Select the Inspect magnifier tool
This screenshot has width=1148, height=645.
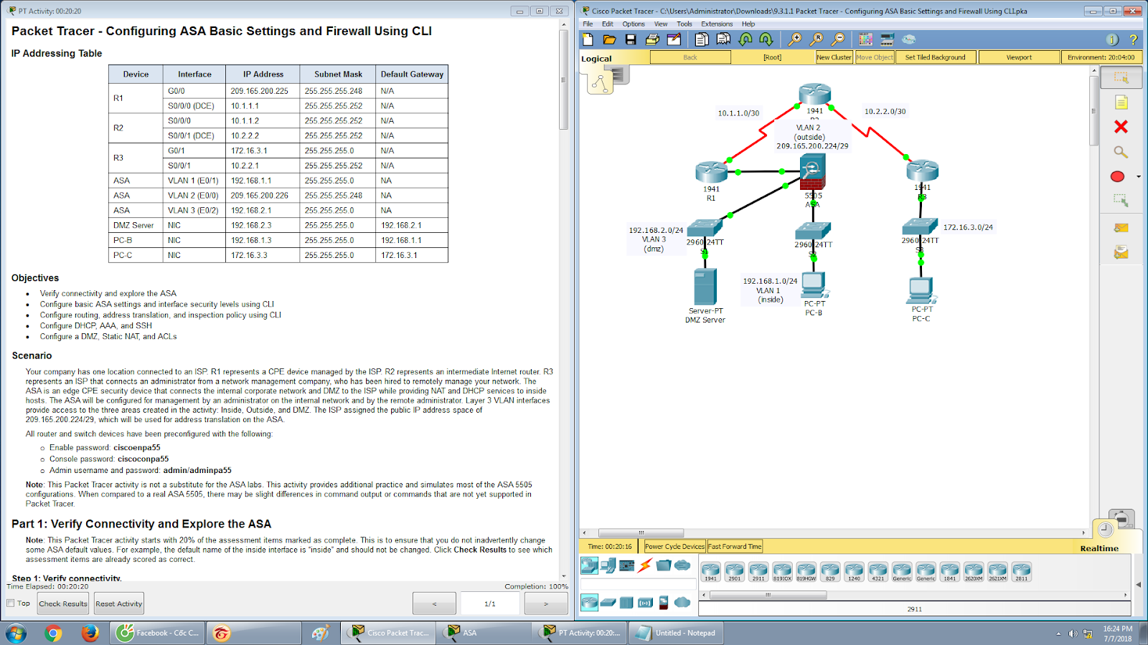[x=1121, y=151]
